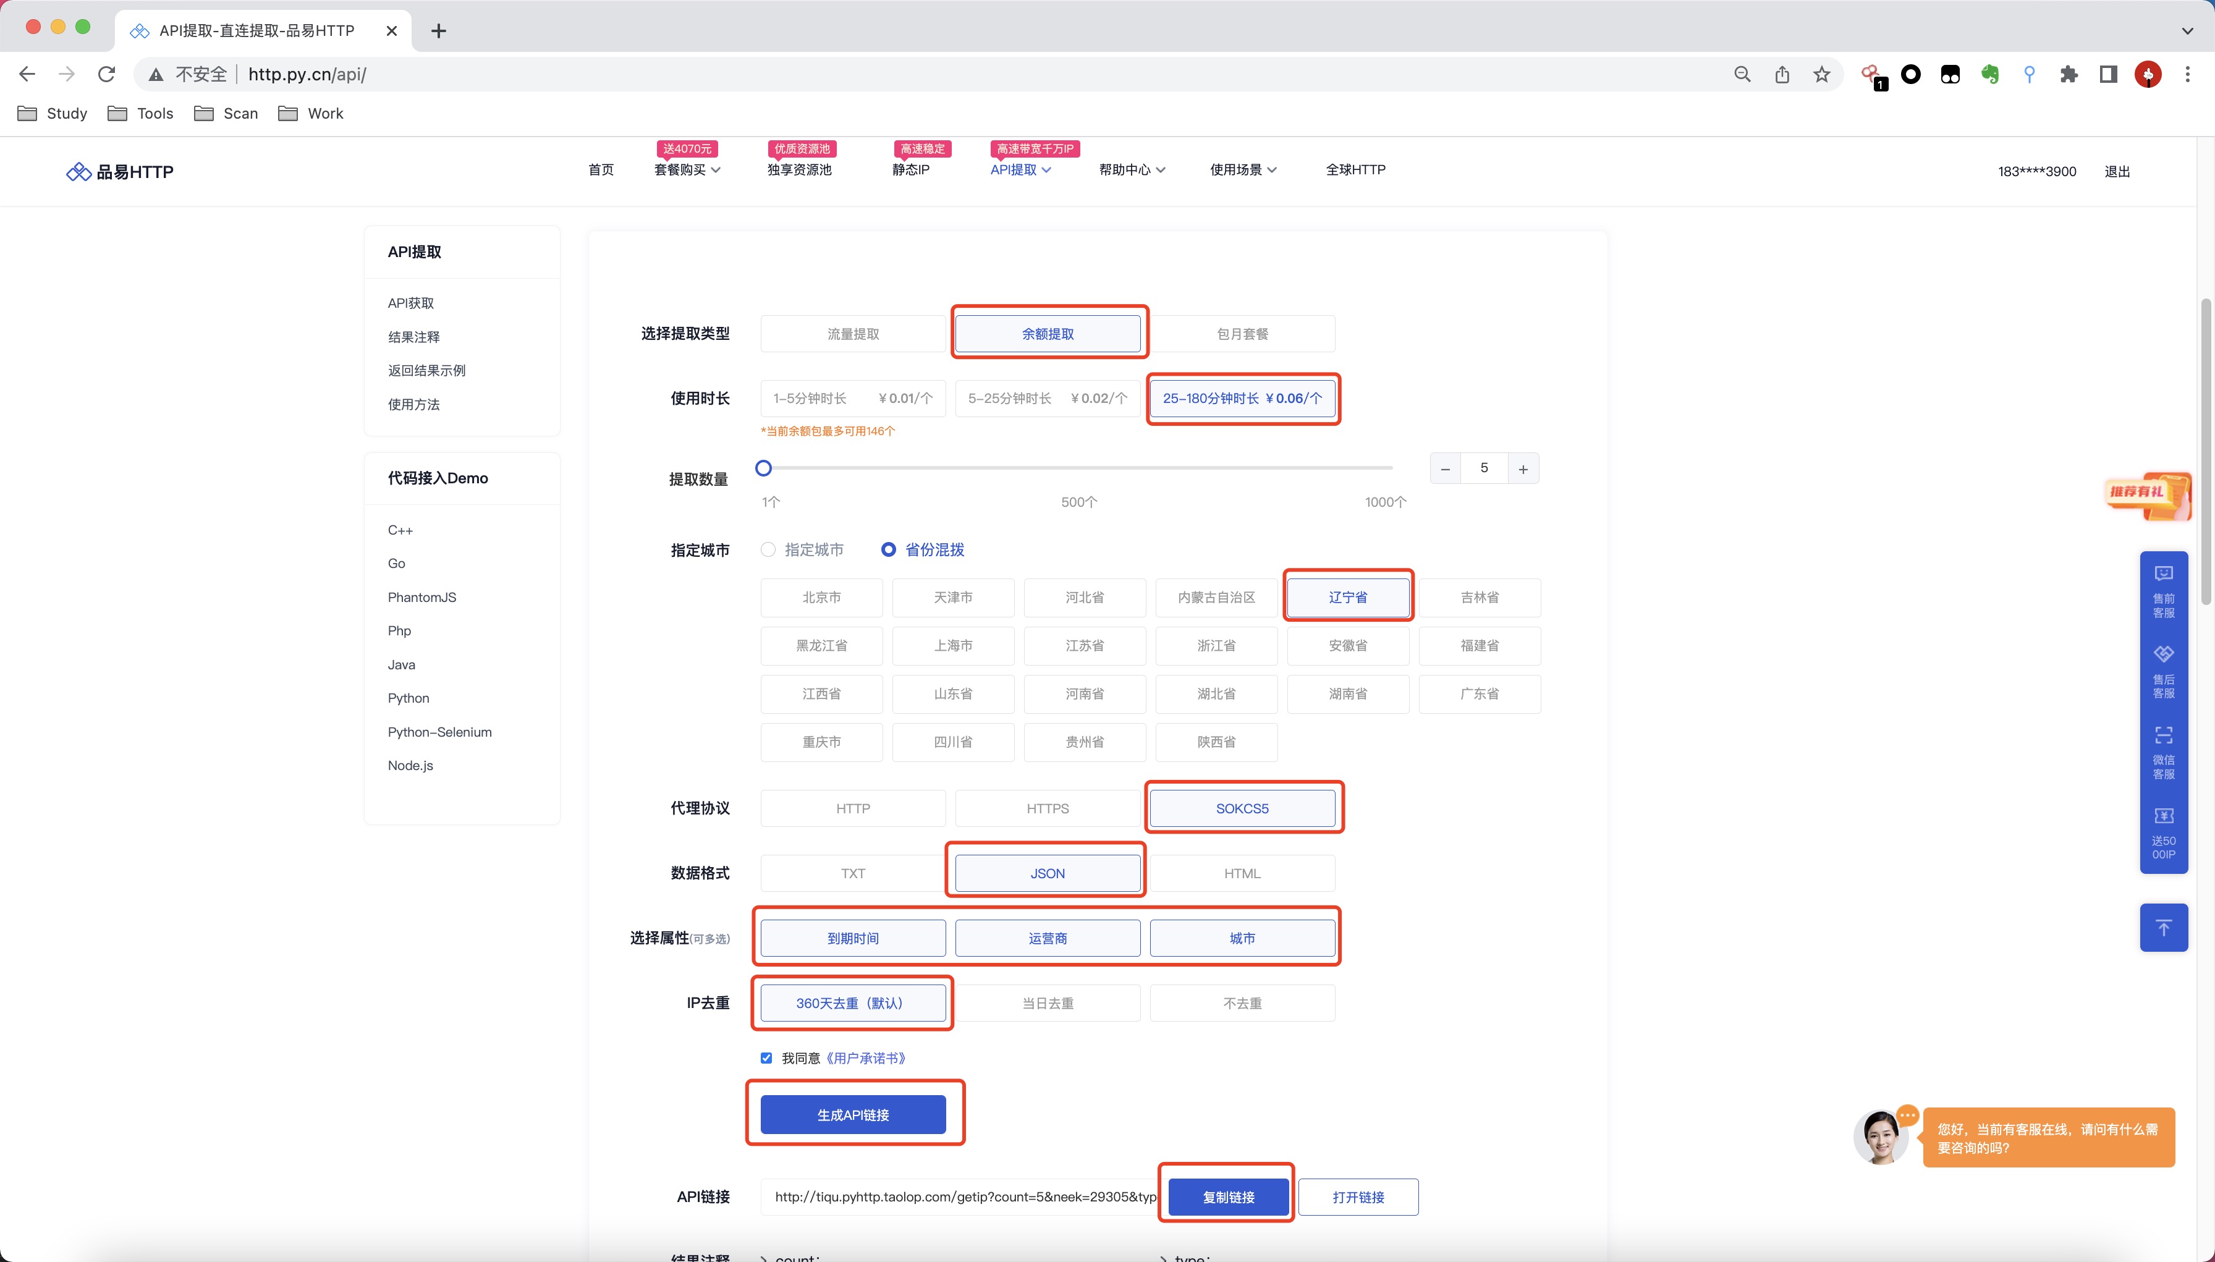Select the 省份混拨 radio option
The width and height of the screenshot is (2215, 1262).
coord(888,549)
